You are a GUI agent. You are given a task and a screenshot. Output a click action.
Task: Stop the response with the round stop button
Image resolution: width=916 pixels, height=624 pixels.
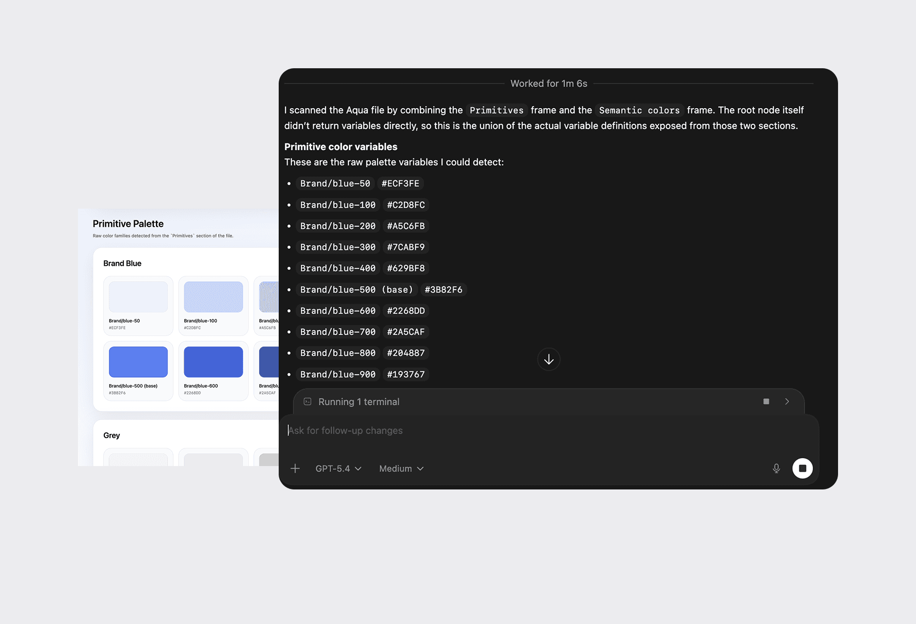pyautogui.click(x=802, y=468)
